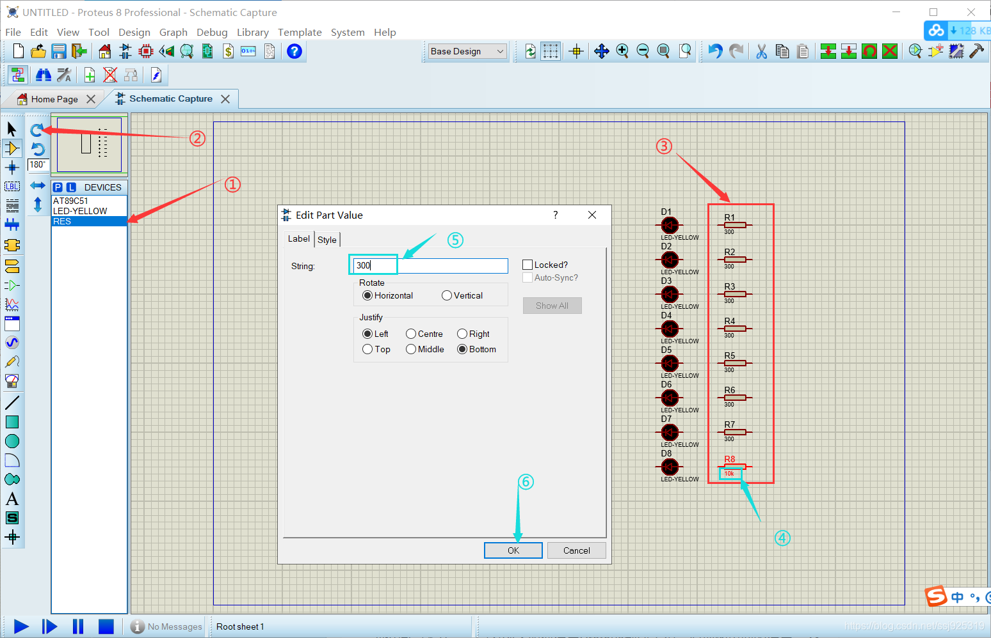
Task: Select the Left justify radio button
Action: click(367, 334)
